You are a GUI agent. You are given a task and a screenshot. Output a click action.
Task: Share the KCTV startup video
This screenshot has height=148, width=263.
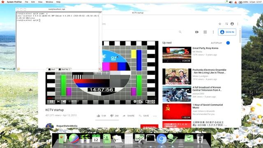pos(129,116)
